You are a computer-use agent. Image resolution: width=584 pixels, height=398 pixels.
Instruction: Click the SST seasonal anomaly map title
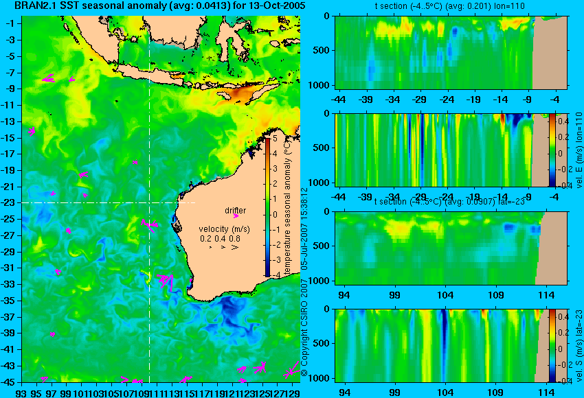click(160, 5)
